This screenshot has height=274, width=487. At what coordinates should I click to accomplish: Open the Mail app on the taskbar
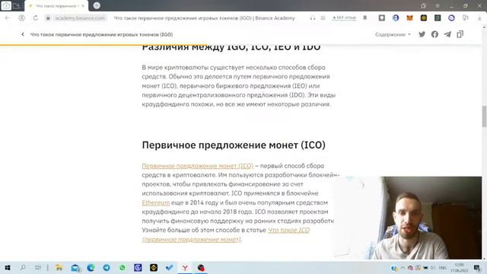coord(75,267)
